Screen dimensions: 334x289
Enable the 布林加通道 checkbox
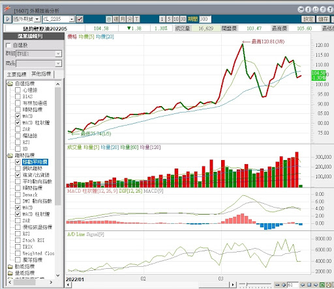tap(18, 103)
